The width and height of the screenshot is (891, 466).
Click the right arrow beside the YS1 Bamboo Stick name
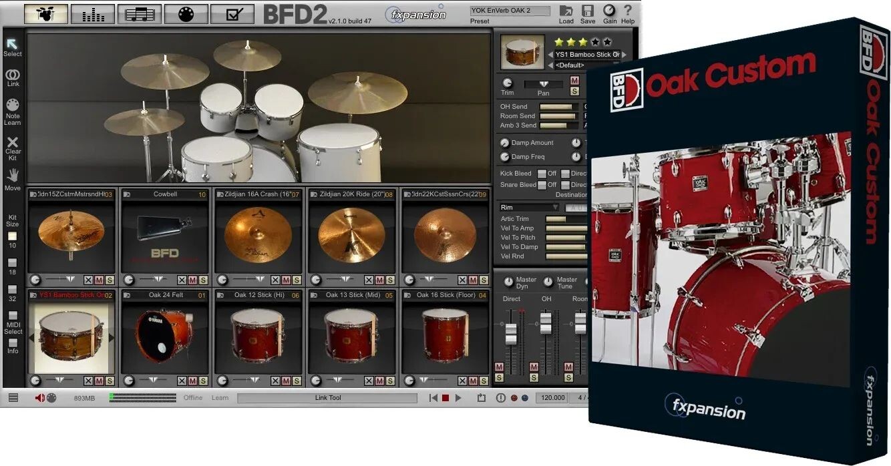pyautogui.click(x=624, y=55)
